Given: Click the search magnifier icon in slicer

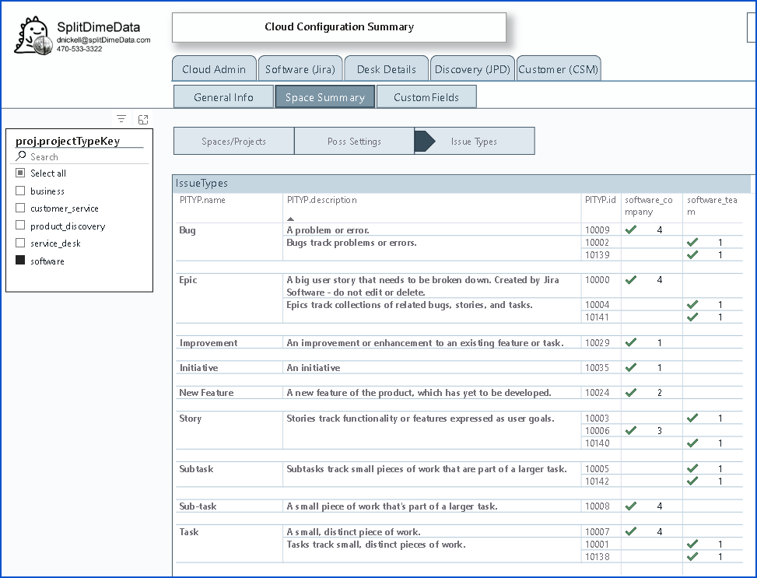Looking at the screenshot, I should point(21,156).
